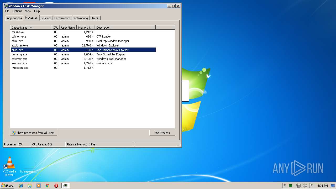
Task: Select the windanr.exe process name
Action: pyautogui.click(x=19, y=63)
